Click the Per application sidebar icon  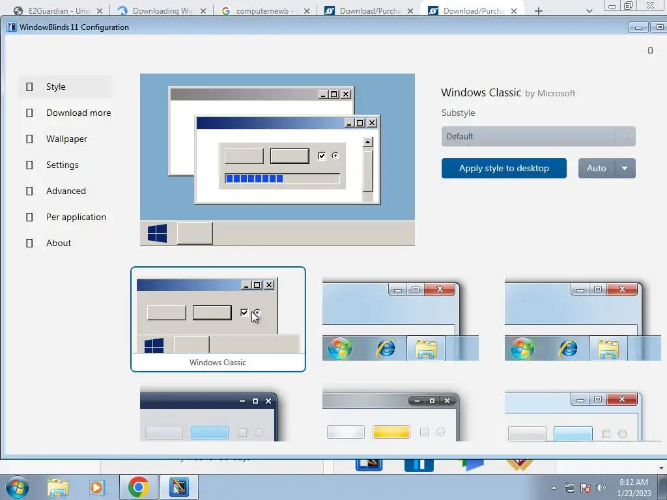point(29,217)
